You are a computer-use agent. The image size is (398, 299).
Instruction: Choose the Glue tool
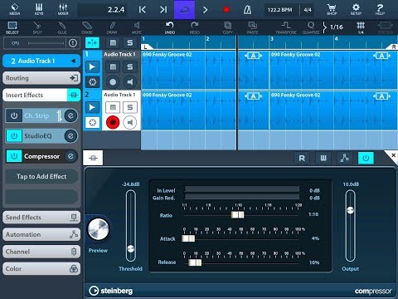[62, 27]
